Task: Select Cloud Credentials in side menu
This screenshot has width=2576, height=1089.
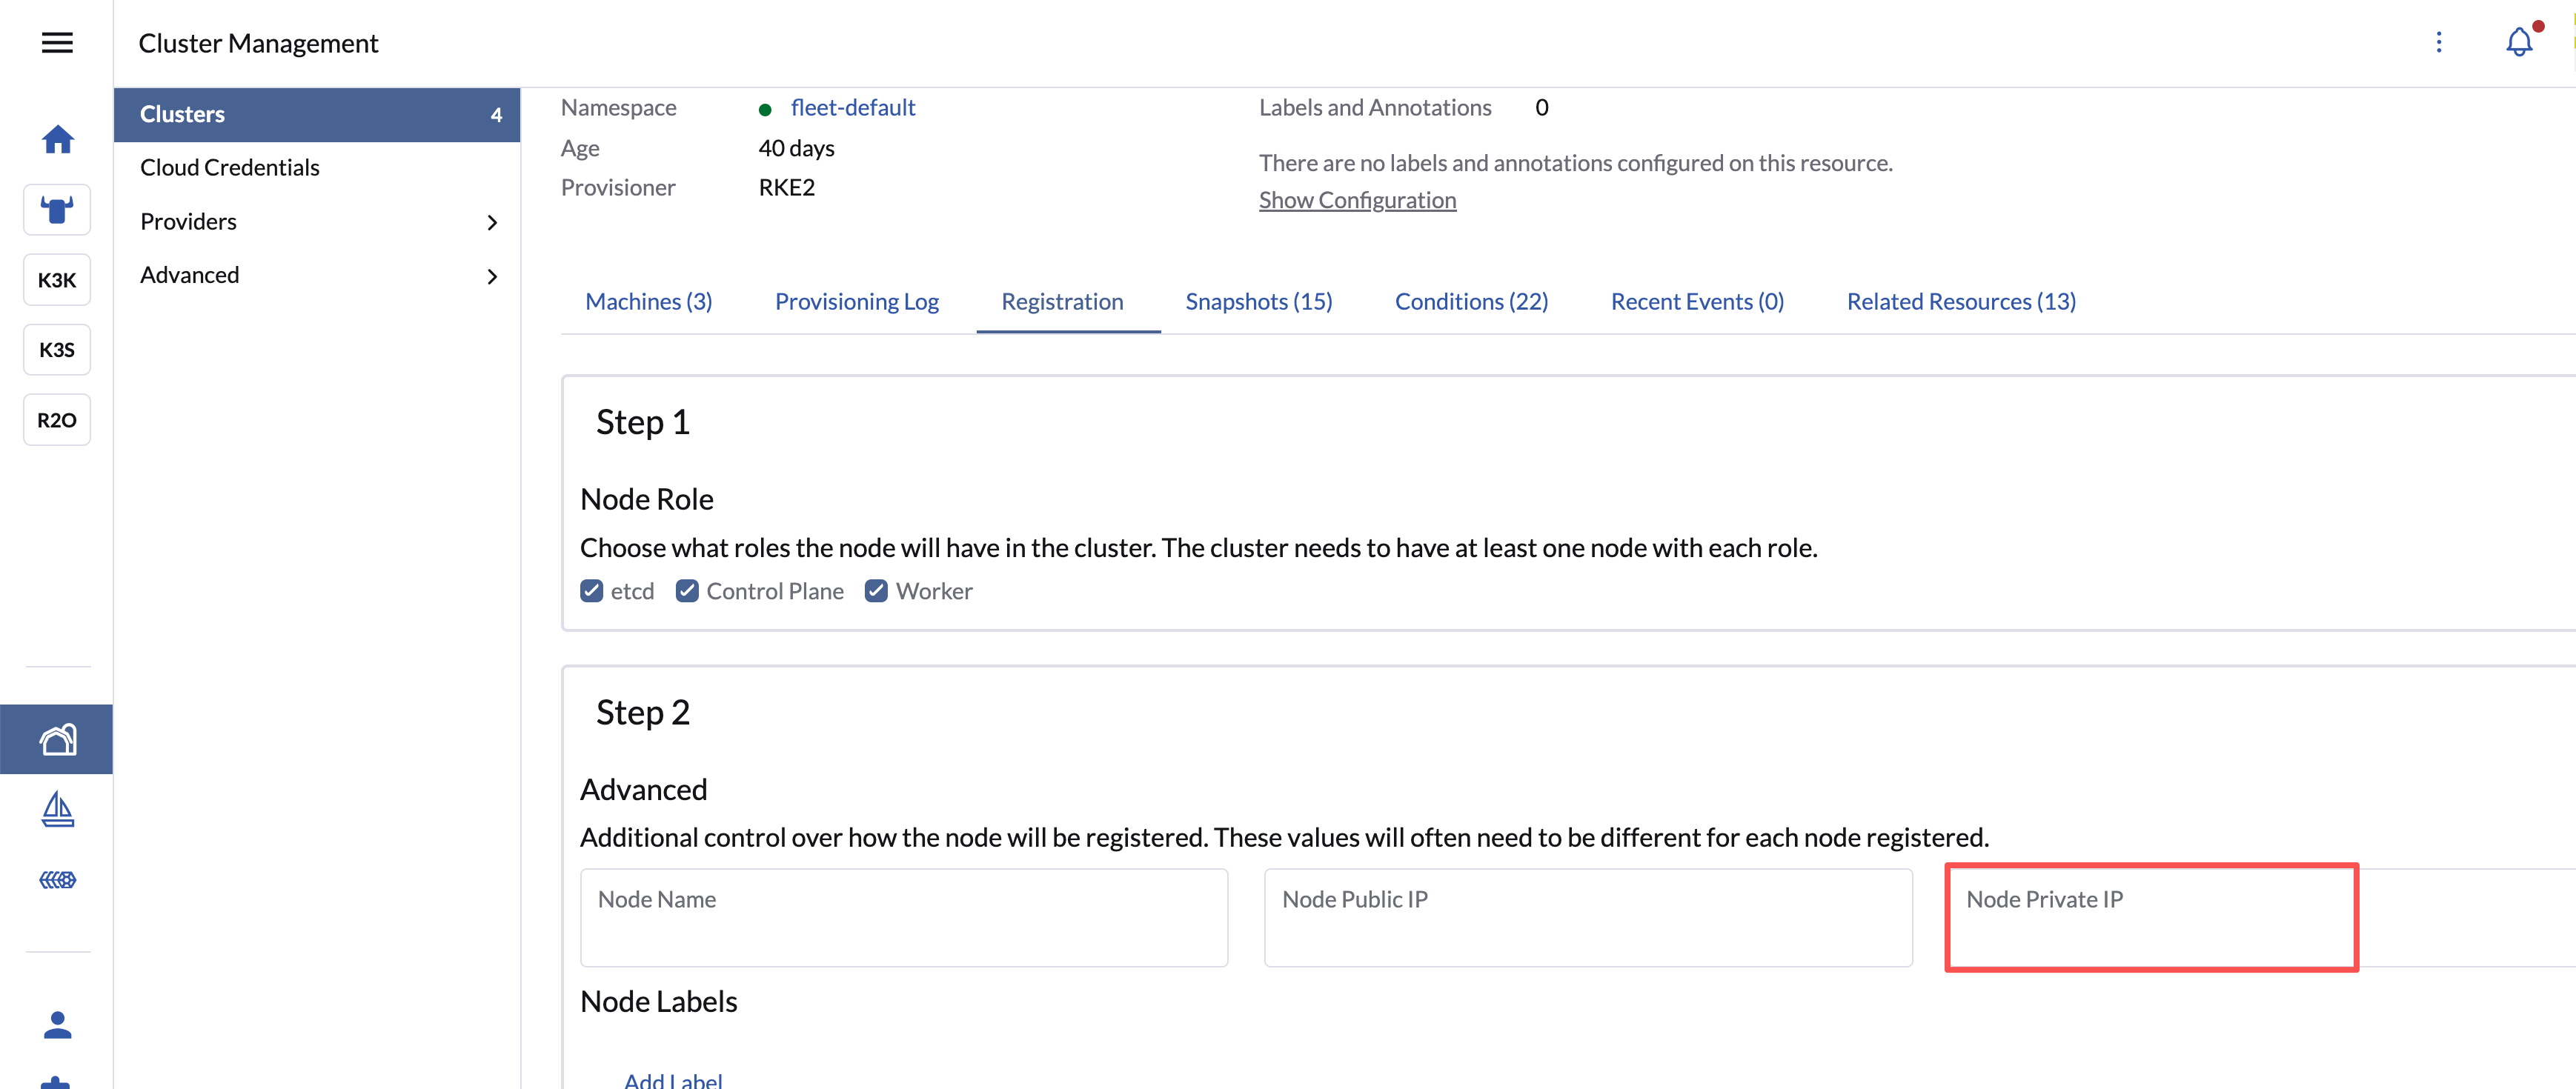Action: [230, 168]
